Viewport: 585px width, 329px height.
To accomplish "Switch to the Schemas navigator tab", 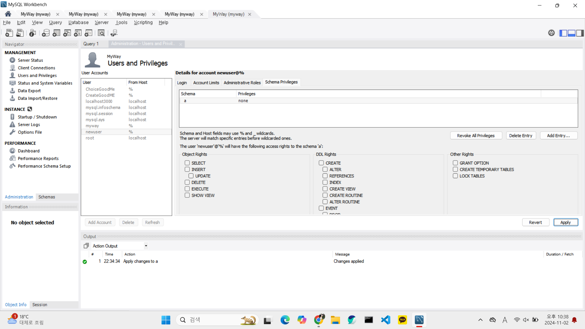I will tap(47, 197).
